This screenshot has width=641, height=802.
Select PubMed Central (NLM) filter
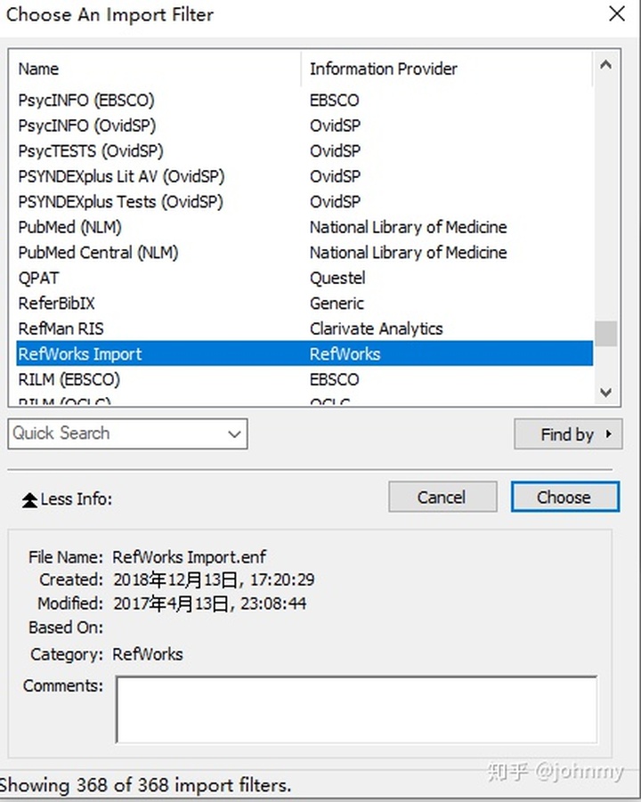click(304, 253)
